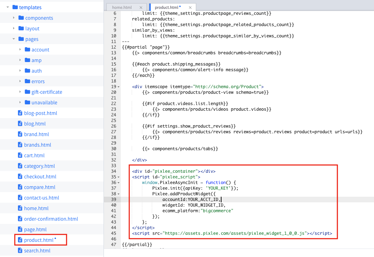
Task: Expand the account folder arrow
Action: click(20, 49)
